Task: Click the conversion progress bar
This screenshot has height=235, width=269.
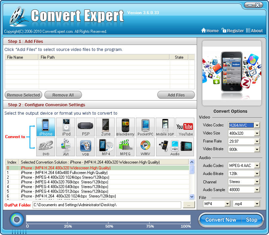Action: 108,219
